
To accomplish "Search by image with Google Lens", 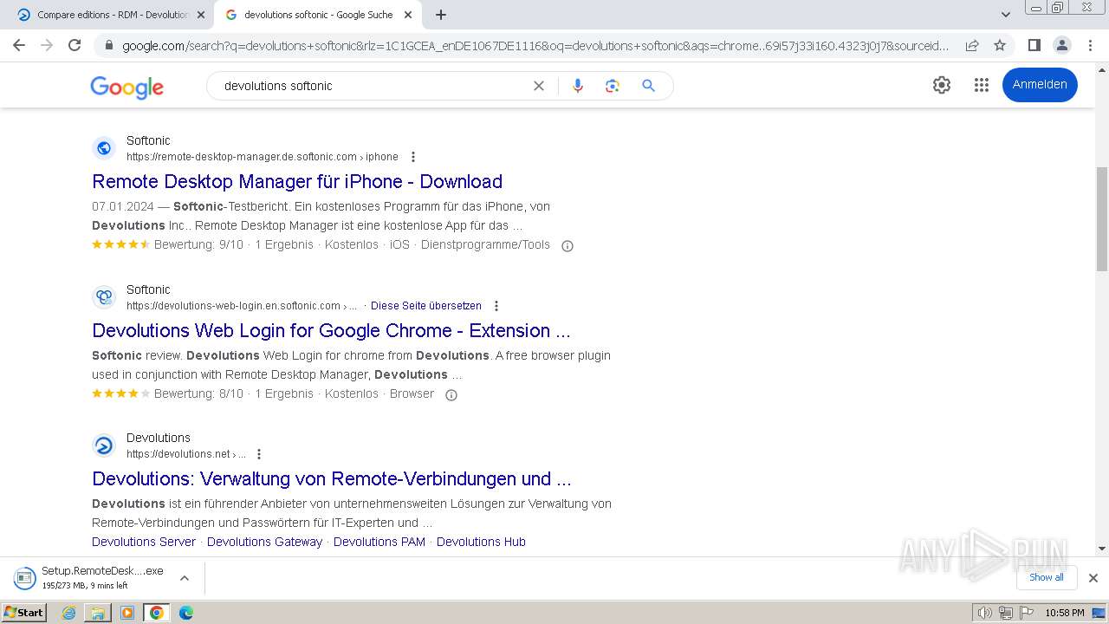I will (613, 86).
